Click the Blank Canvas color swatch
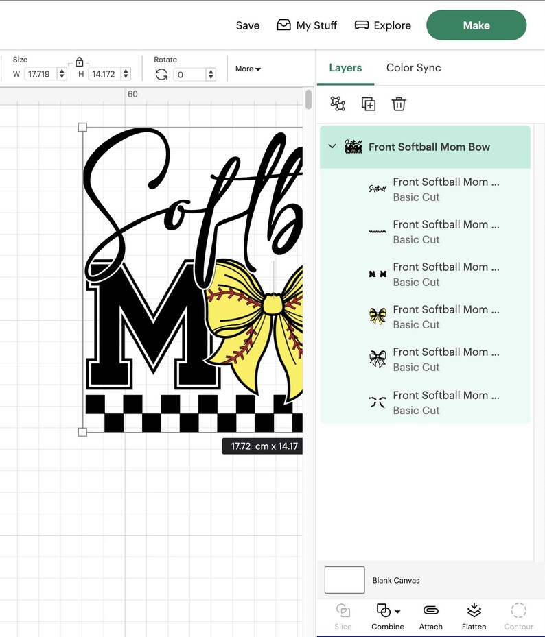This screenshot has height=637, width=545. click(345, 580)
